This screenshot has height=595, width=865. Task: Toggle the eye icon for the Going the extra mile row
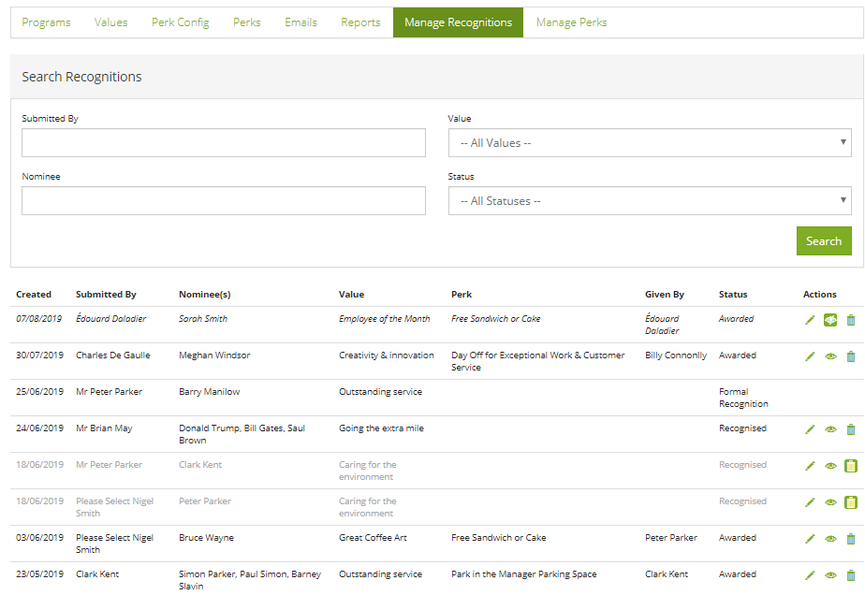(x=830, y=429)
